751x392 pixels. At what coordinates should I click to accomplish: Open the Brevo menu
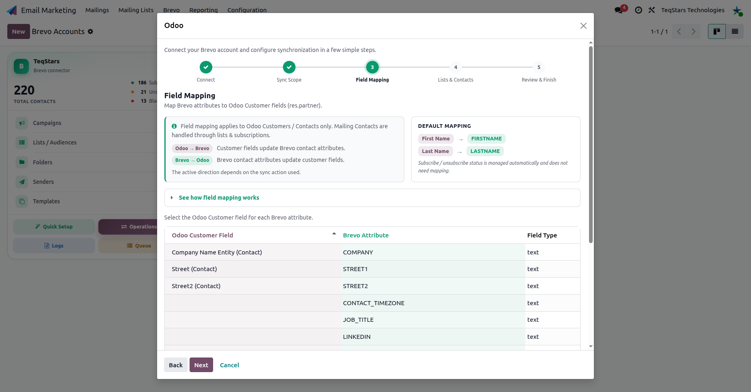pos(171,10)
